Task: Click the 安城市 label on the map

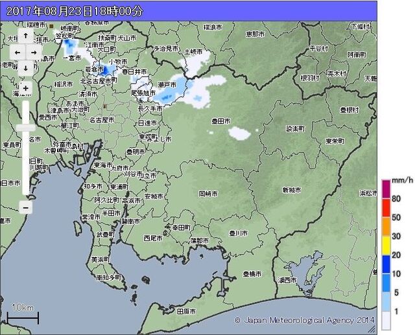Action: 154,196
